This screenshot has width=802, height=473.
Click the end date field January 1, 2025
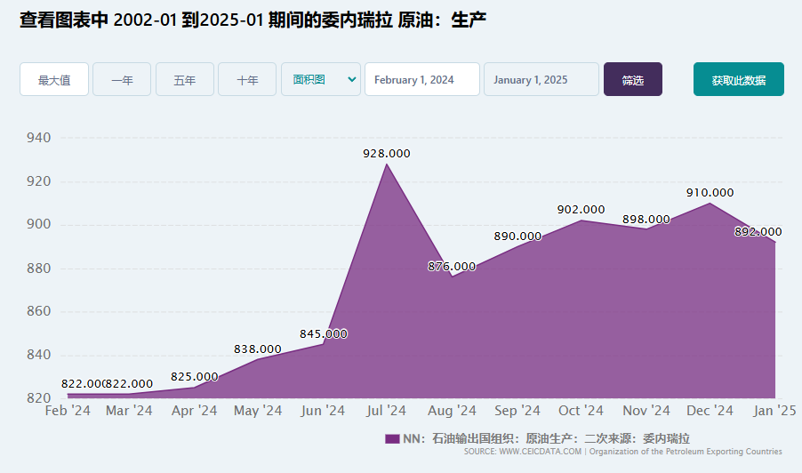pyautogui.click(x=541, y=79)
